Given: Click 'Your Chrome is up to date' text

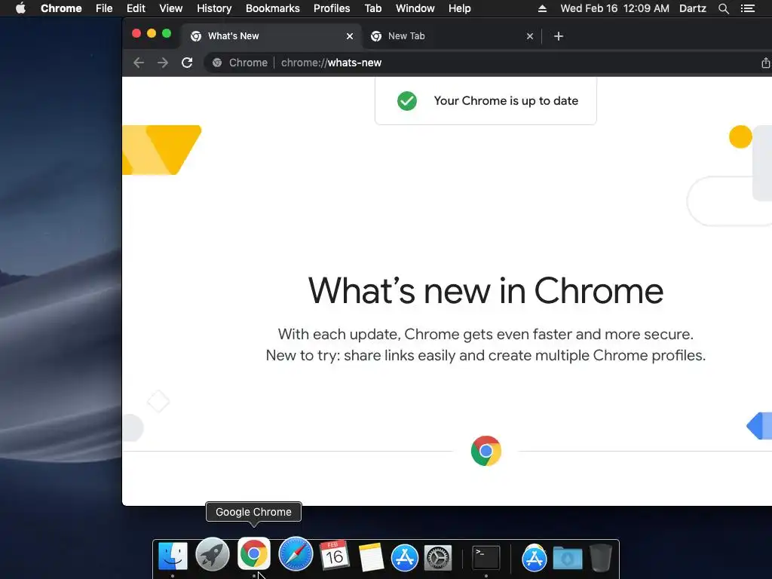Looking at the screenshot, I should (506, 101).
